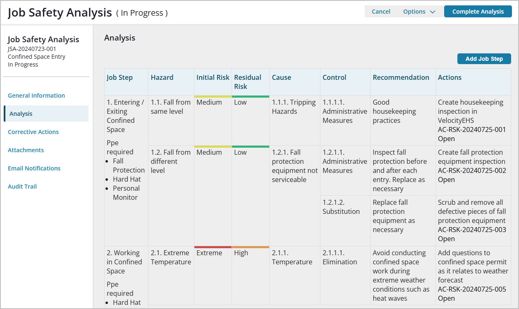The width and height of the screenshot is (519, 309).
Task: Select control 1.2.1.1 Administrative Measures
Action: [x=345, y=161]
